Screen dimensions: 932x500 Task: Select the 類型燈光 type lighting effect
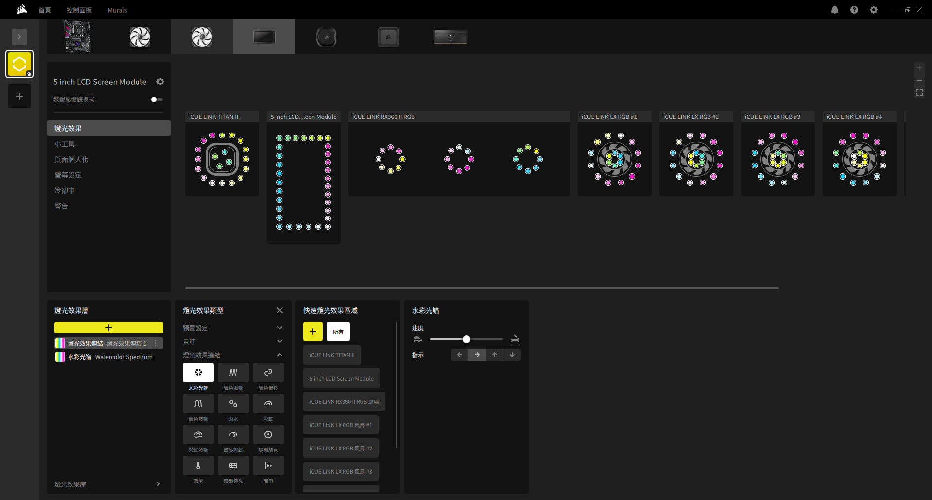click(x=233, y=466)
